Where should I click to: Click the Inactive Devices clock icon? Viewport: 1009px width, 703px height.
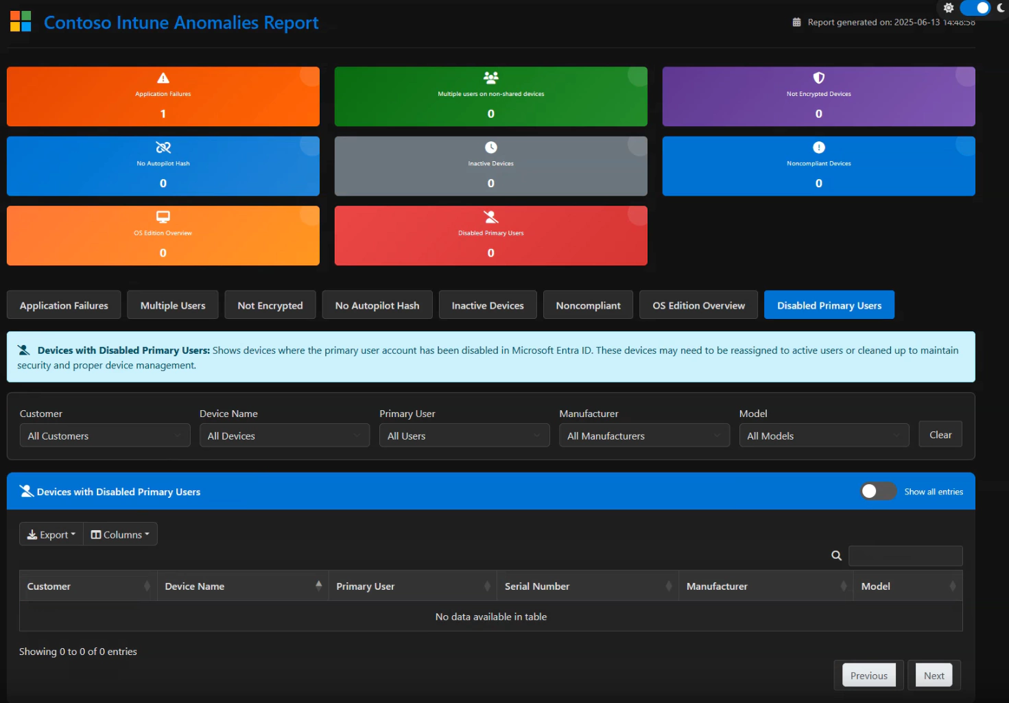coord(490,146)
